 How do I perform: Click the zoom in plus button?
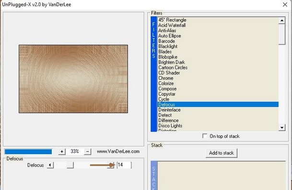[62, 152]
